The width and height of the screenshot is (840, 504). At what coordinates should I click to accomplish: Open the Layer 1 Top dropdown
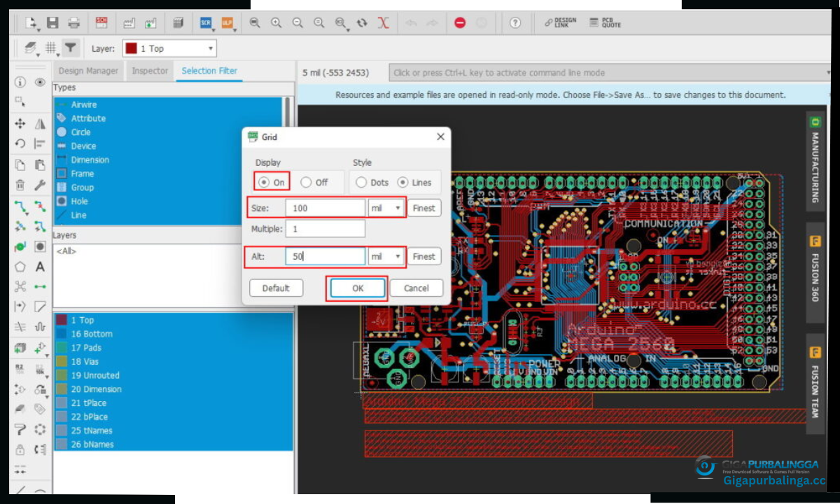tap(169, 48)
